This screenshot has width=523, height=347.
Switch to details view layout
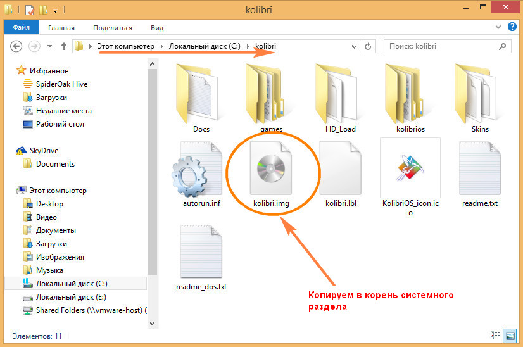point(495,336)
